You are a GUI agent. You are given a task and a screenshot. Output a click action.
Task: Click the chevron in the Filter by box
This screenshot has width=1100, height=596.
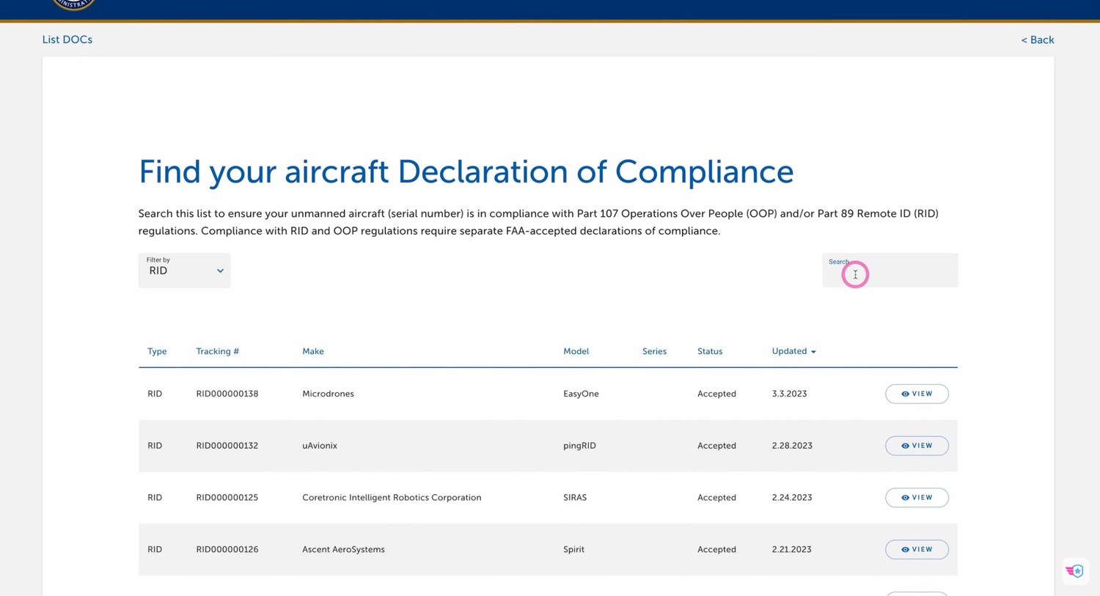[x=219, y=271]
